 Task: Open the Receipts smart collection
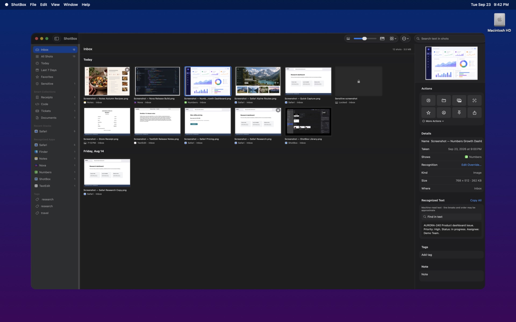pos(55,97)
